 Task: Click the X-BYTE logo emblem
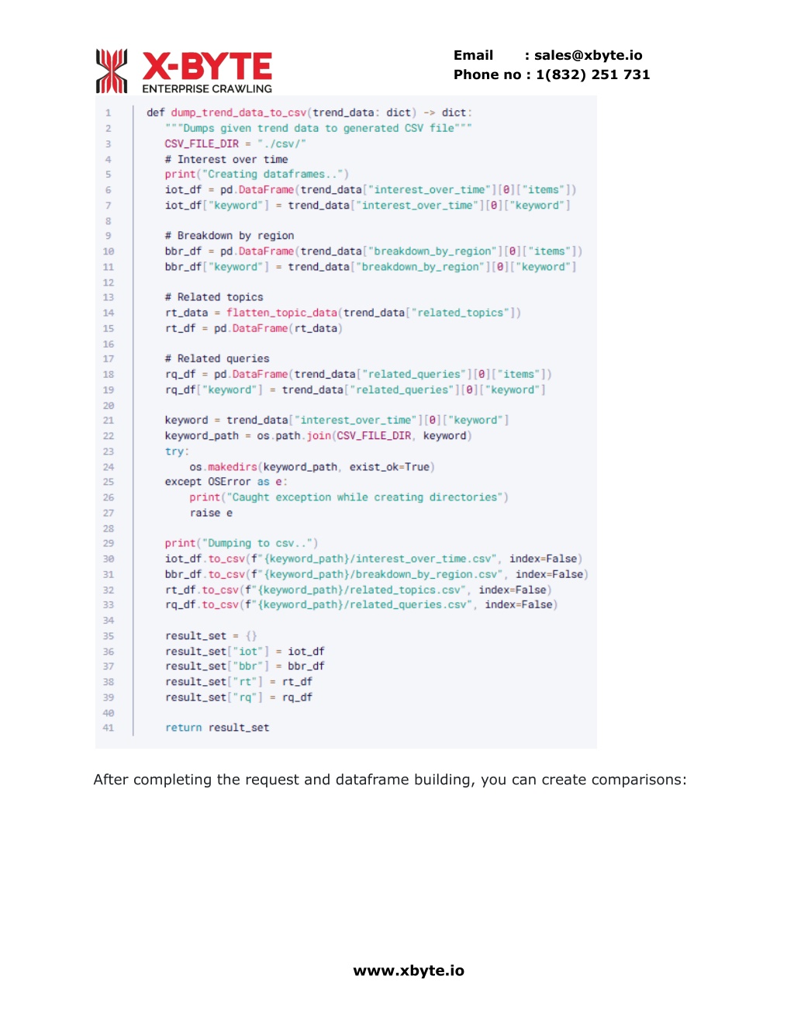112,71
